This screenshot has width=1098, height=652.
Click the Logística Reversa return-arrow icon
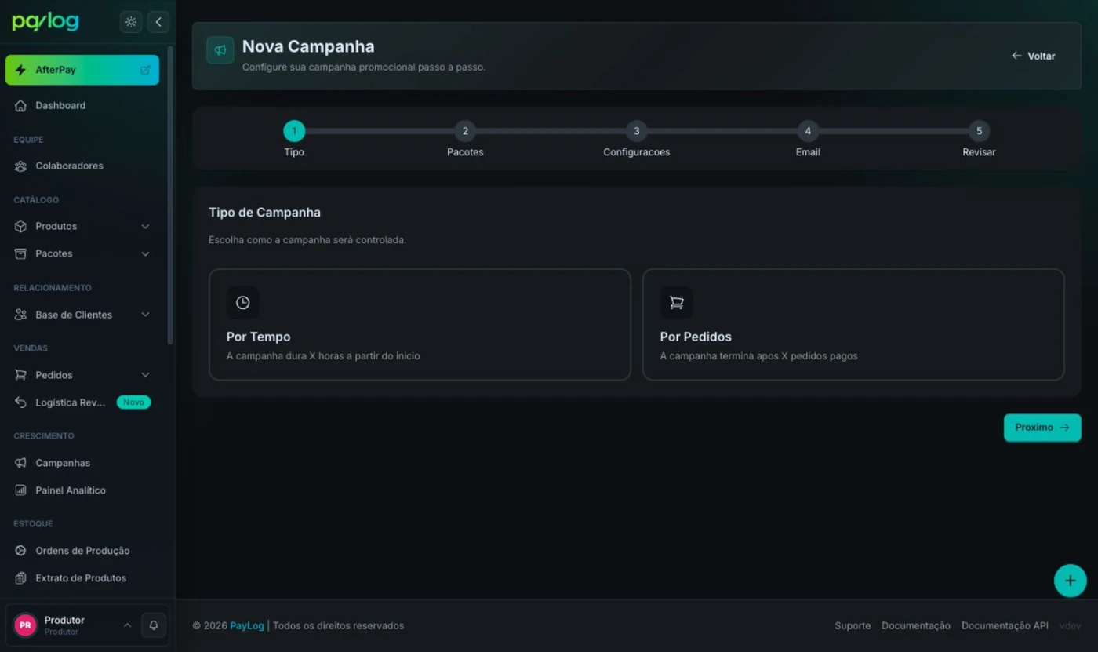(21, 402)
